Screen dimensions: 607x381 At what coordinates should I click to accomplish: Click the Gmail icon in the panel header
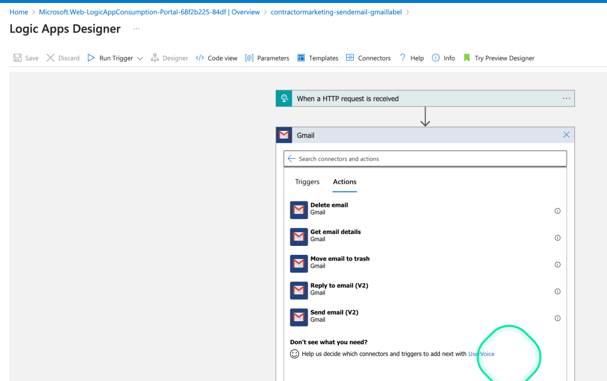click(284, 135)
